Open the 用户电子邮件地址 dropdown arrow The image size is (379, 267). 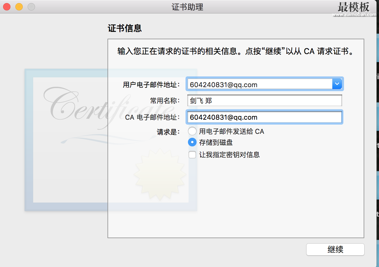[x=337, y=84]
